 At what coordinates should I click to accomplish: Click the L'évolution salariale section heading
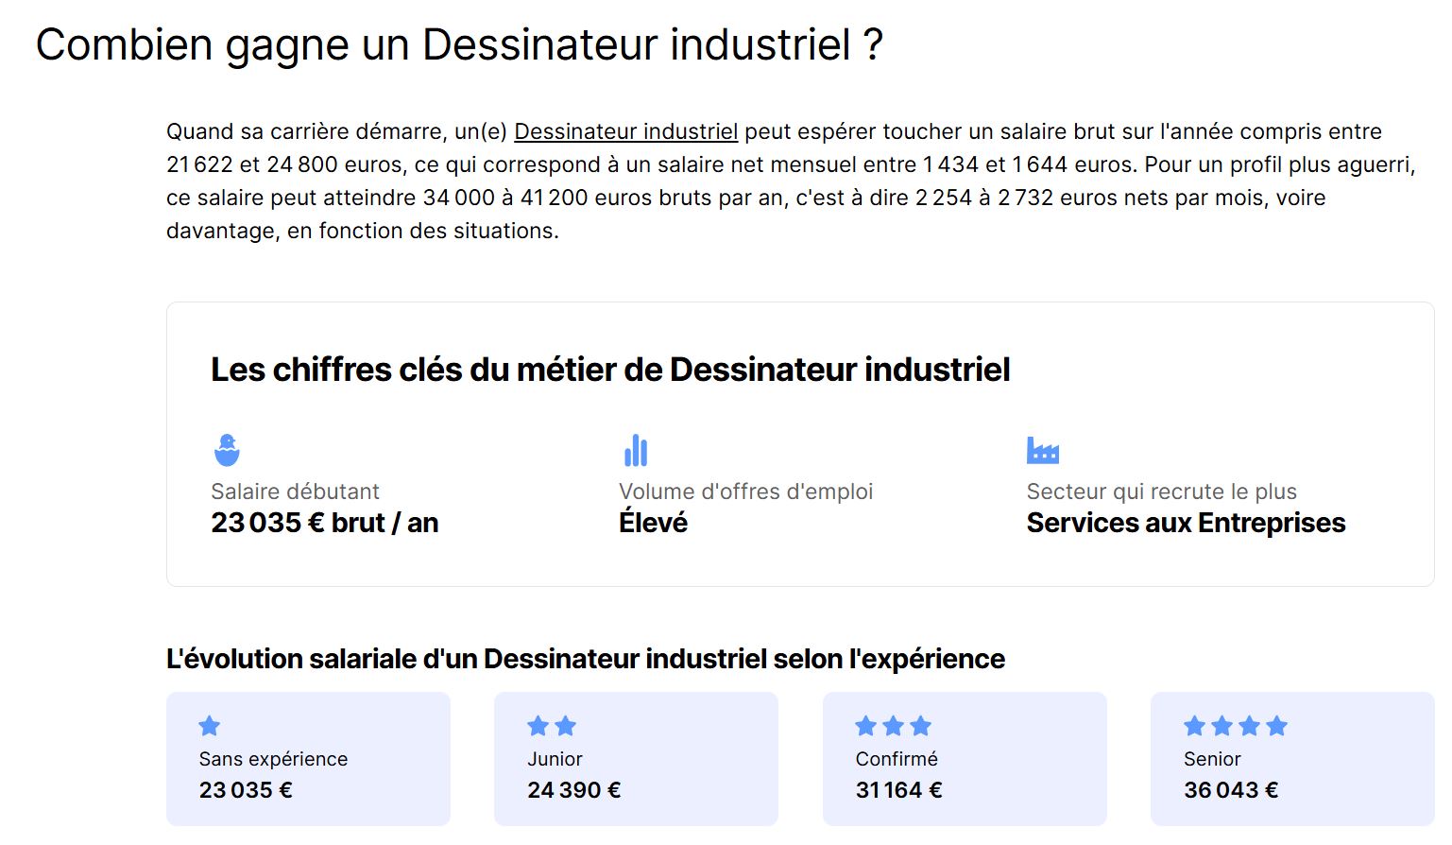tap(585, 659)
